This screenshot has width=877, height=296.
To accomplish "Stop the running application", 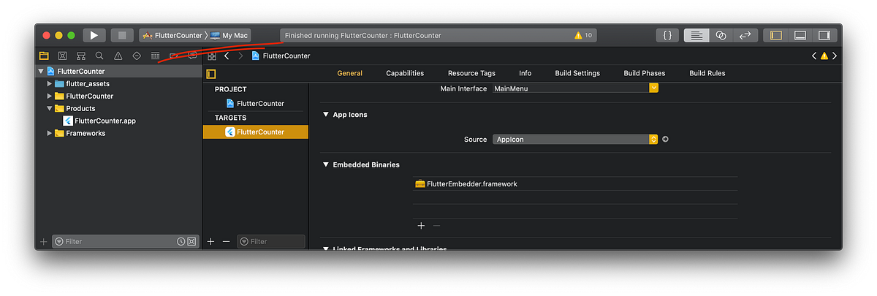I will click(122, 35).
